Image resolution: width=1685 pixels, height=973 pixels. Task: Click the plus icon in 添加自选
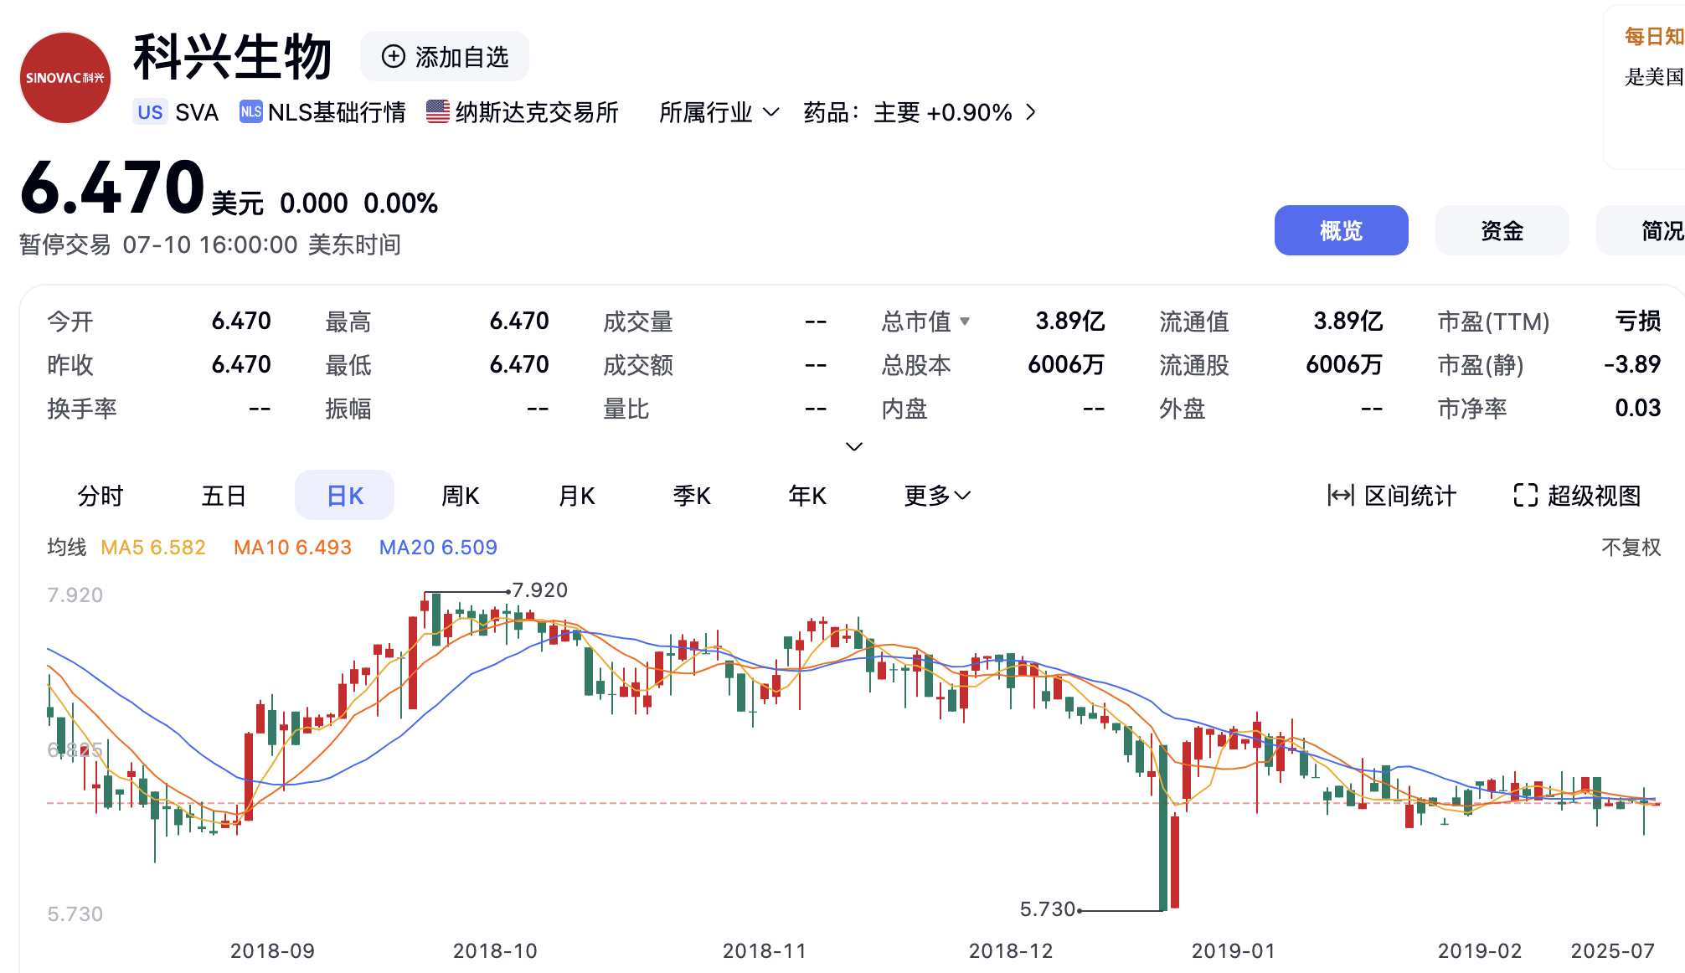393,57
